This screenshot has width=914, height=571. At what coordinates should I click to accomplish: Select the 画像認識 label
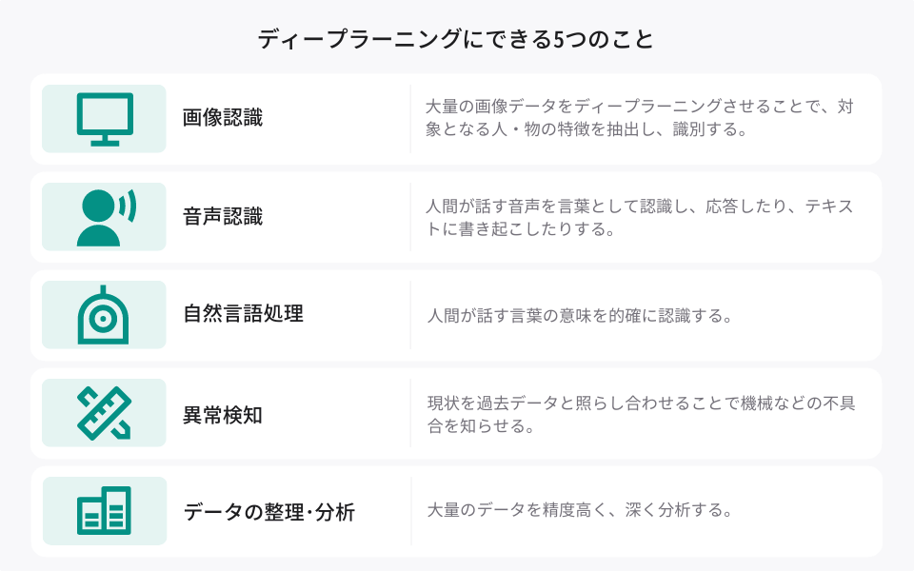point(223,118)
